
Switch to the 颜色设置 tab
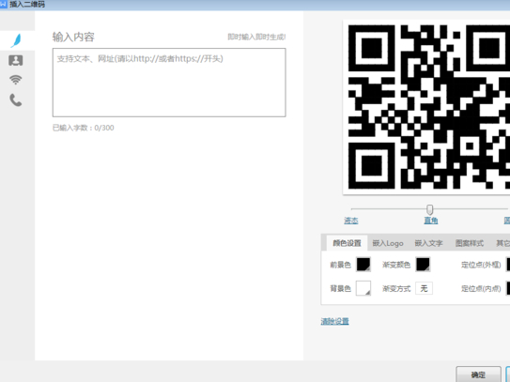coord(347,243)
